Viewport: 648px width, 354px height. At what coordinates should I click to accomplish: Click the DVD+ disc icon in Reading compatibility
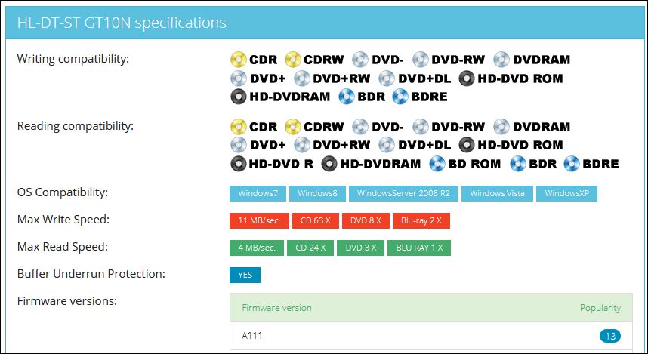[239, 145]
